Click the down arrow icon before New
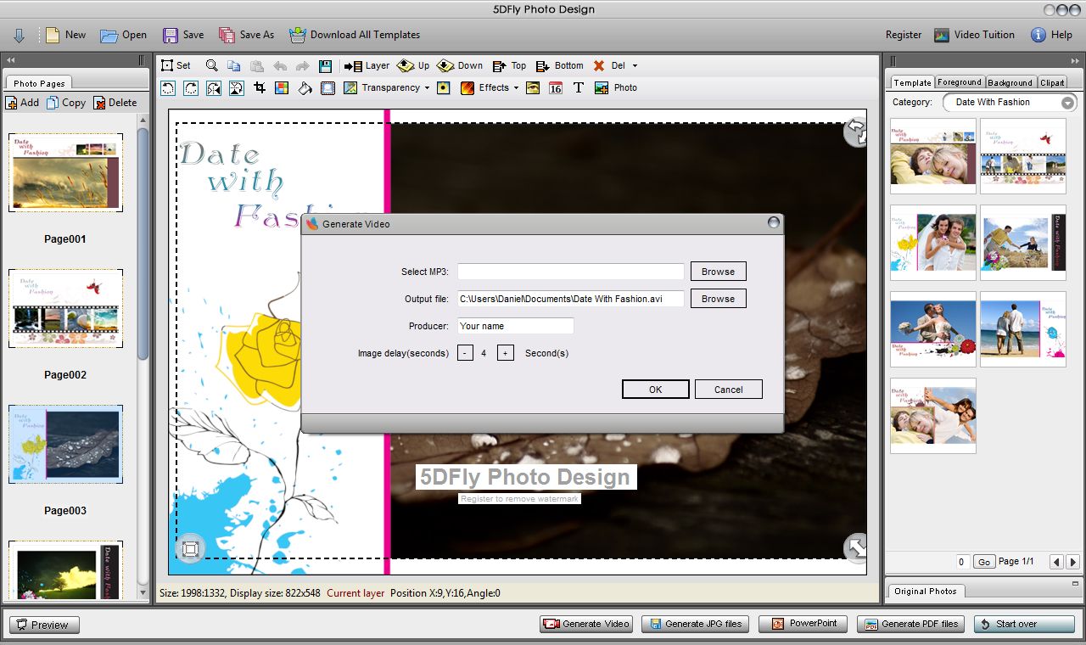The height and width of the screenshot is (645, 1086). tap(19, 35)
